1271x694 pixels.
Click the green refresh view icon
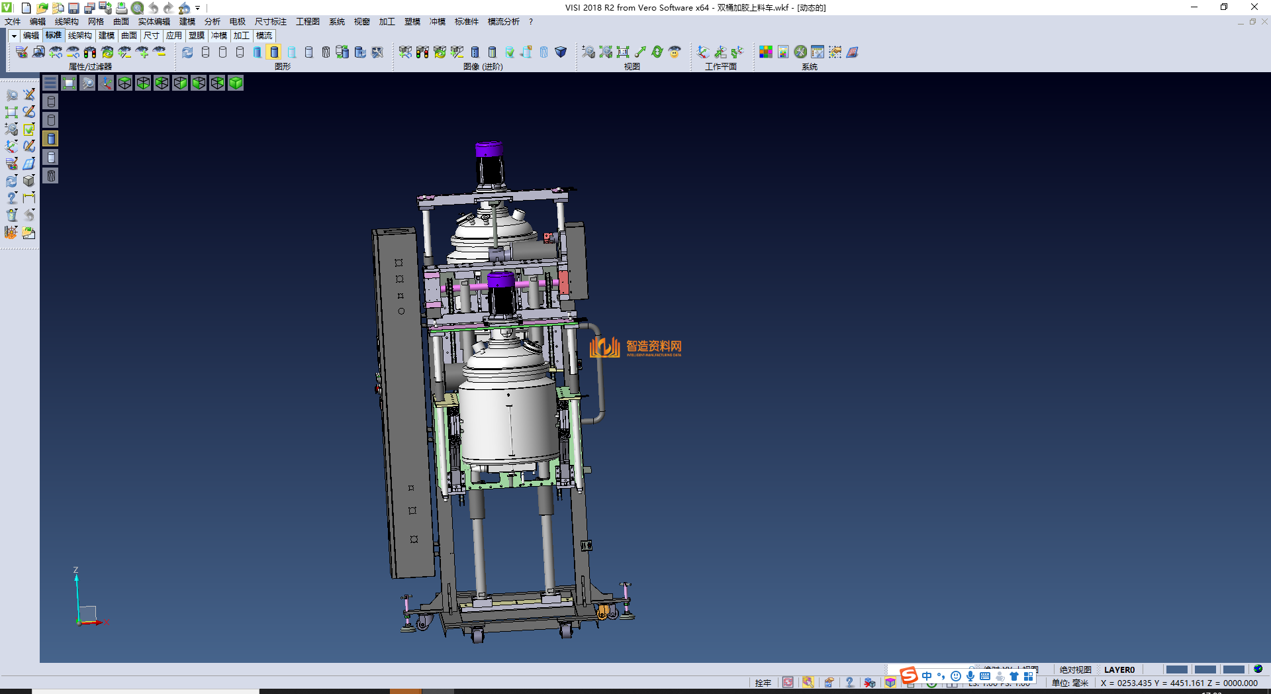coord(657,52)
